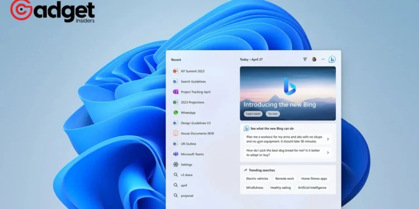
Task: Select the v3 share recent search
Action: pyautogui.click(x=187, y=175)
